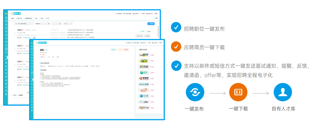Click the 猎聘网 platform logo
The width and height of the screenshot is (312, 125).
(x=143, y=78)
